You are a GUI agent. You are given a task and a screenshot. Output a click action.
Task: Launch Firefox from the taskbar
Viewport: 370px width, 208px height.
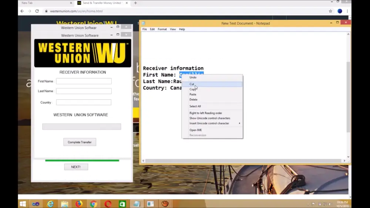[x=79, y=204]
